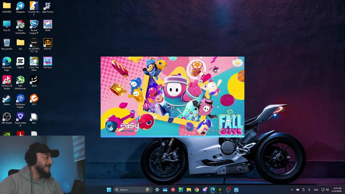Select the Rocket League shortcut

pos(34,27)
